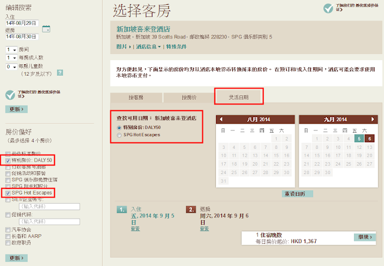384x266 pixels.
Task: Uncheck the SPG Hot Escapes checkbox
Action: click(x=8, y=193)
